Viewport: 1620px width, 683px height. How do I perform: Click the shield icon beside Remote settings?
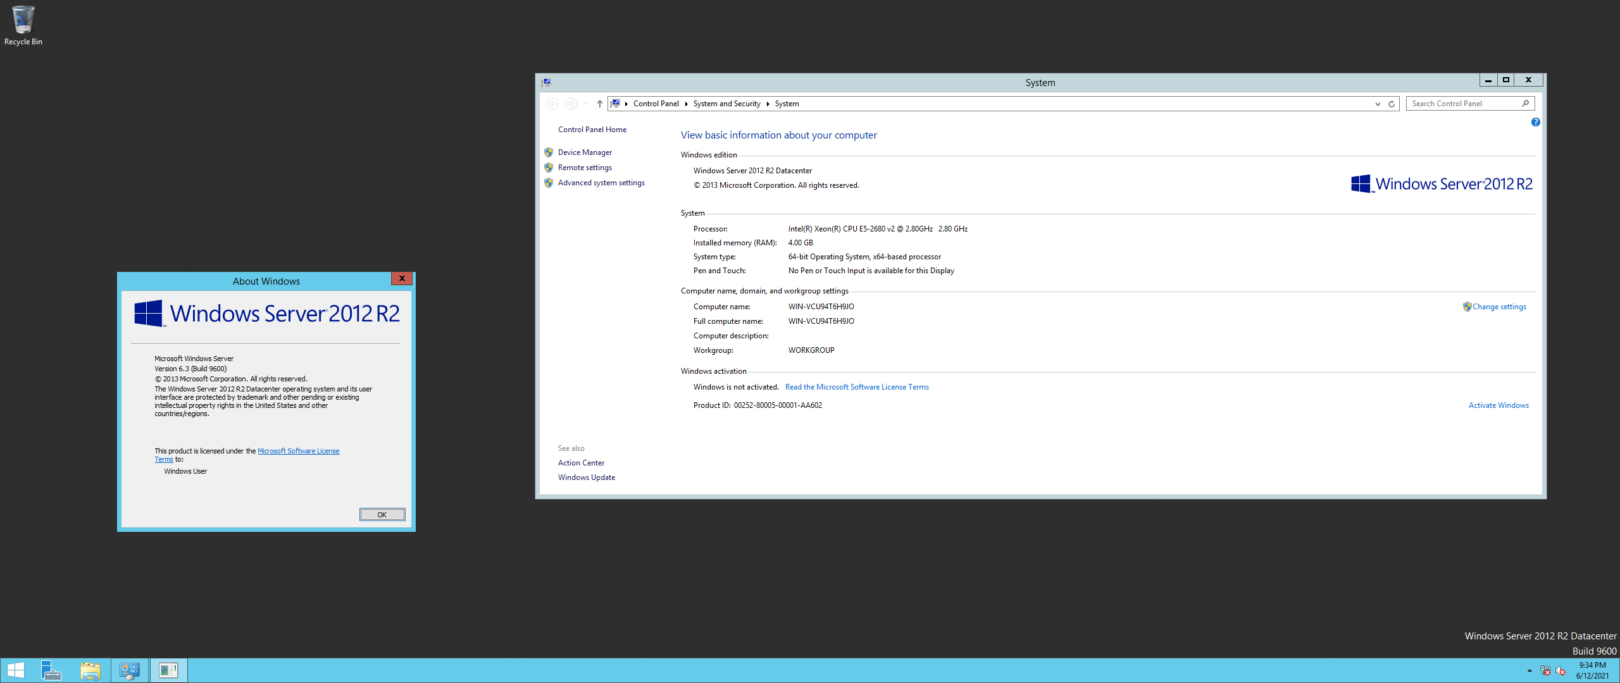click(x=549, y=168)
